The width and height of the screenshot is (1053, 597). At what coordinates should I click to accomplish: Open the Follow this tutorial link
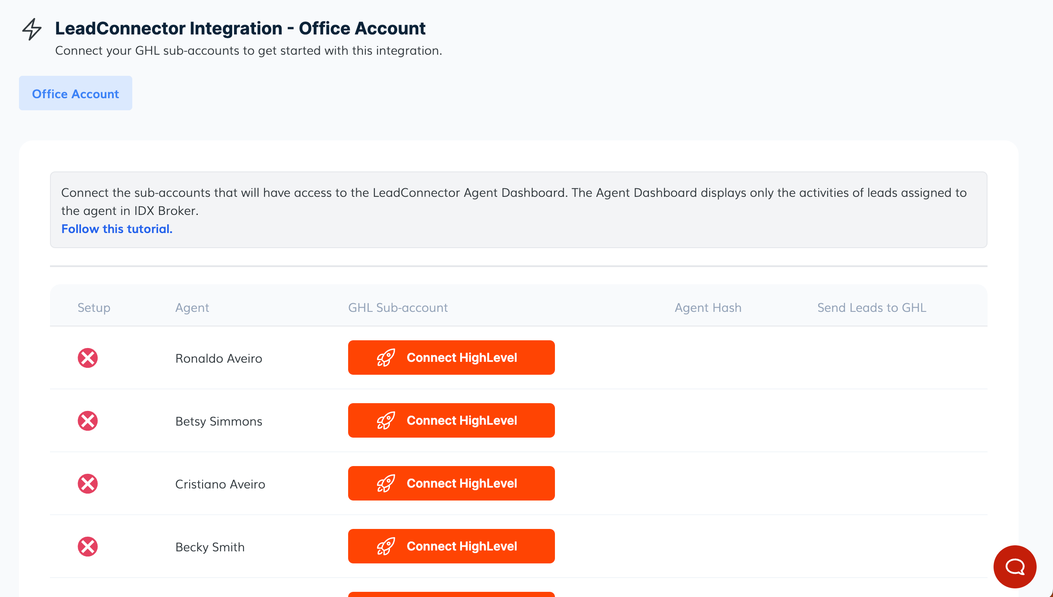(117, 229)
